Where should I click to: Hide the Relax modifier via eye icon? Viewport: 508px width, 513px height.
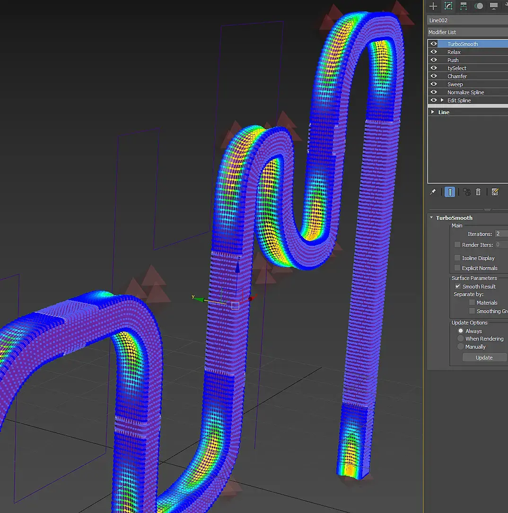click(x=434, y=52)
